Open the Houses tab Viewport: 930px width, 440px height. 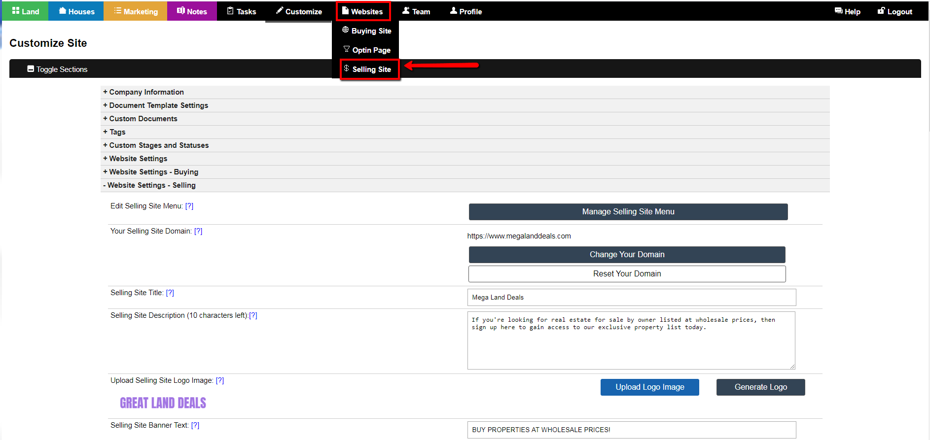76,11
